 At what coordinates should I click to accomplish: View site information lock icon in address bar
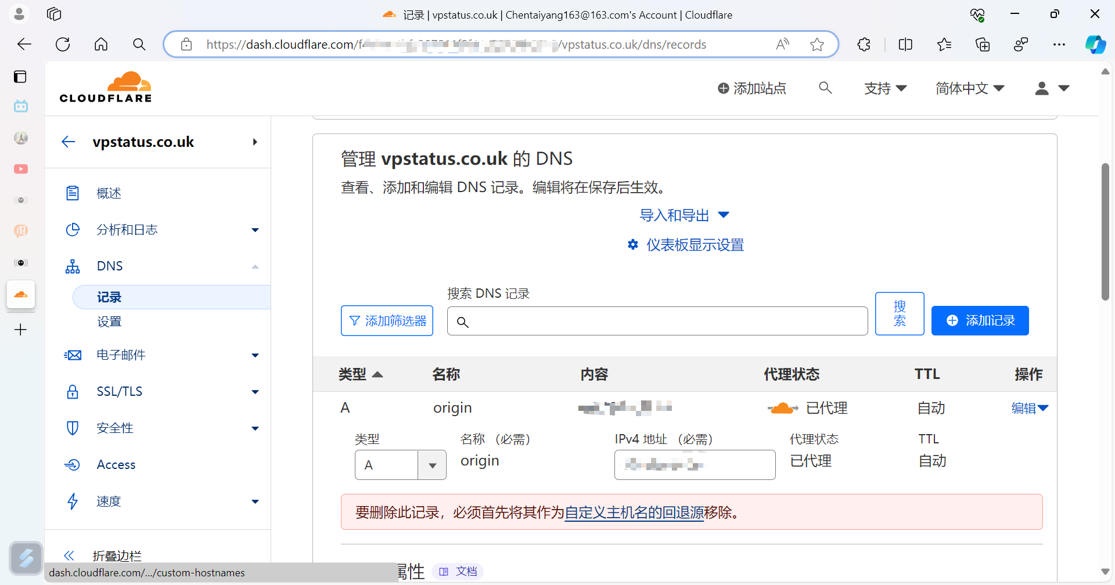point(186,44)
